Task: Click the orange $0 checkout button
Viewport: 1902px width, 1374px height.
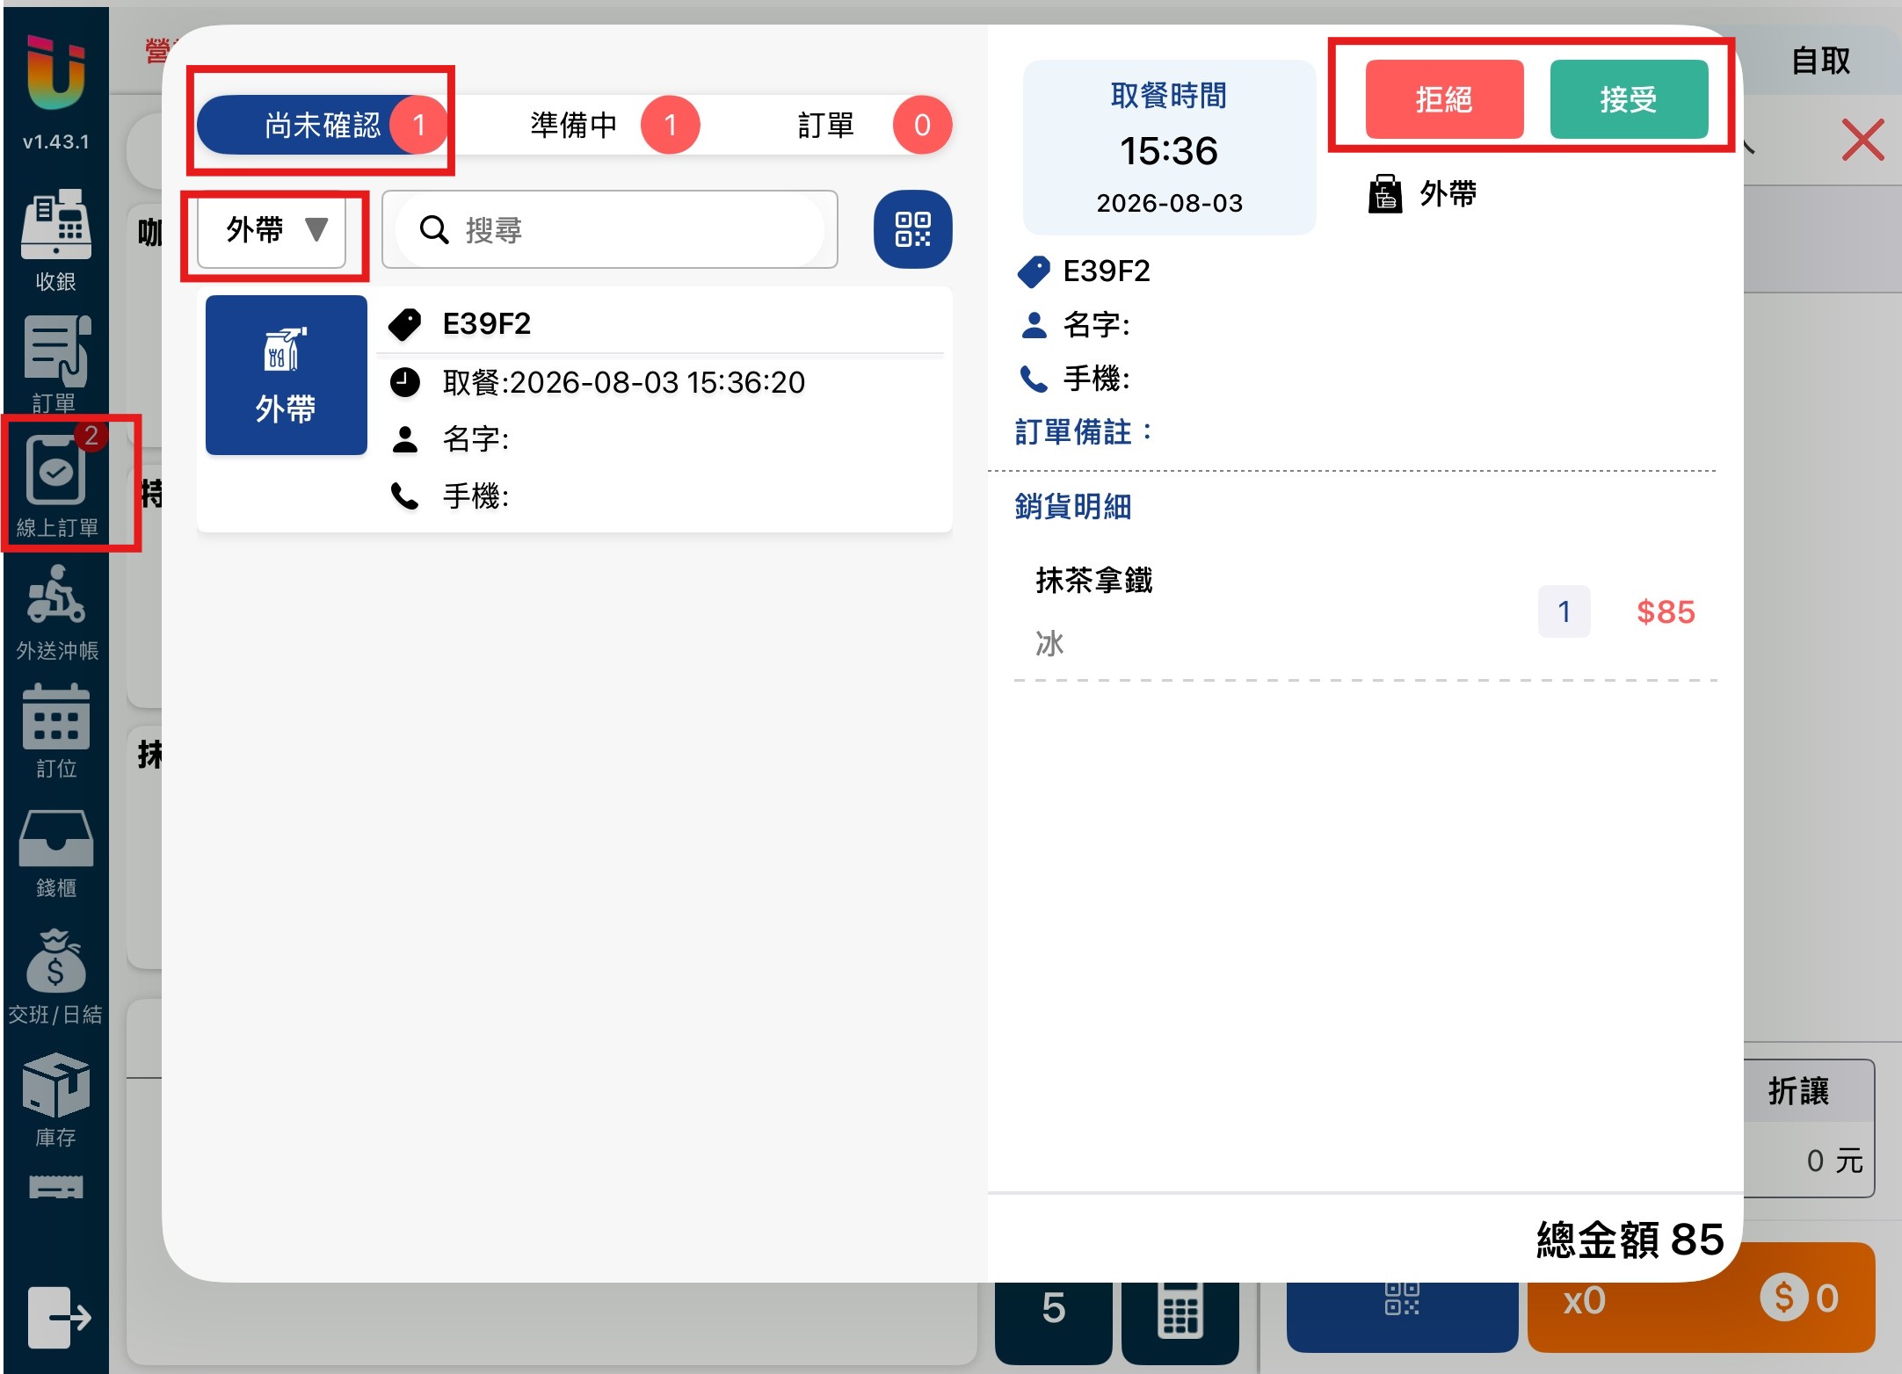Action: 1702,1298
